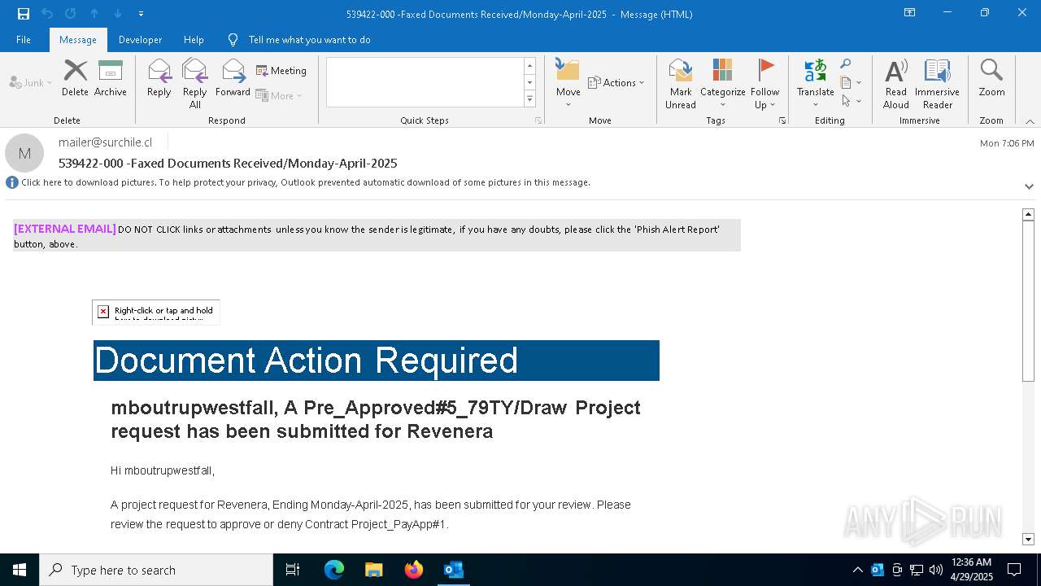
Task: Click the blocked picture placeholder
Action: click(156, 312)
